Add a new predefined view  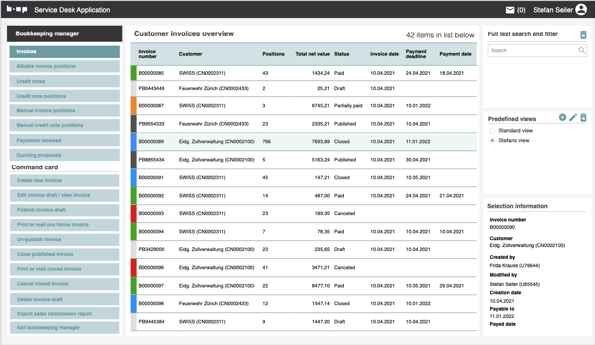click(x=562, y=118)
